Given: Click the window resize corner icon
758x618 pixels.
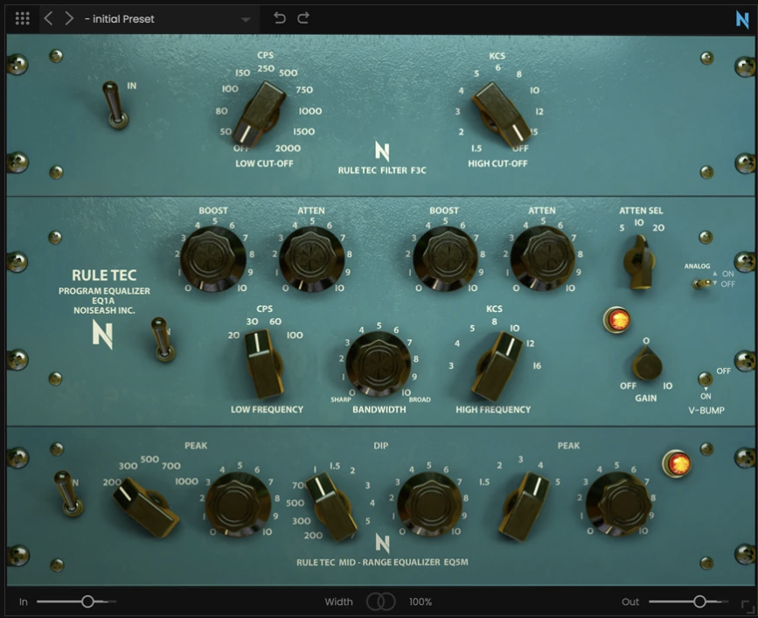Looking at the screenshot, I should (x=748, y=606).
